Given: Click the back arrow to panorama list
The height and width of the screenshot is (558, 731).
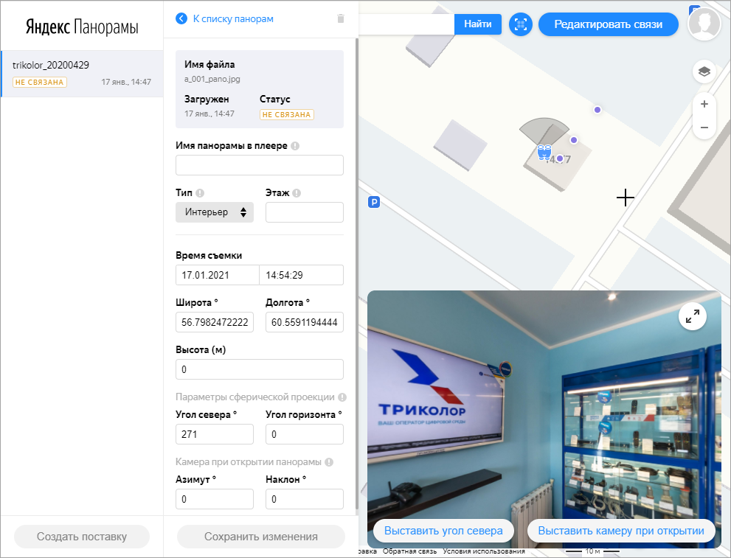Looking at the screenshot, I should 181,18.
